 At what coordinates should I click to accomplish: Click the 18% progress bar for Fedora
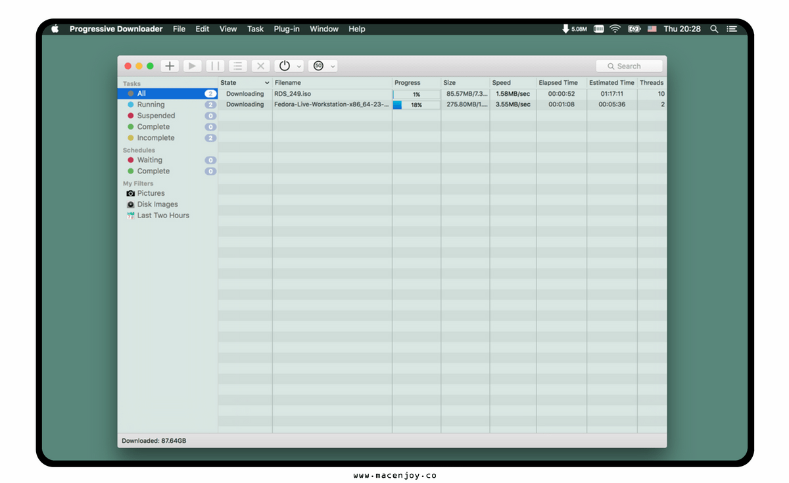pos(417,105)
